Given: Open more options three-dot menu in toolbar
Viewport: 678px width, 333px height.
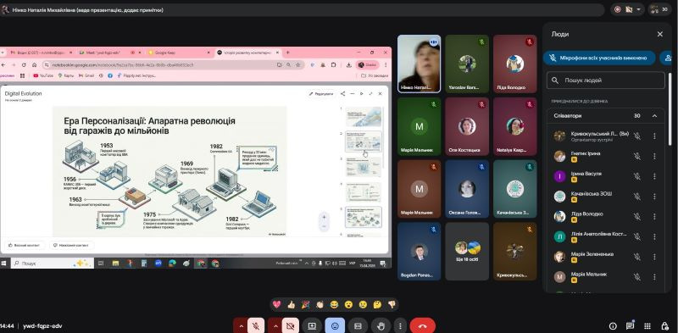Looking at the screenshot, I should pos(400,326).
